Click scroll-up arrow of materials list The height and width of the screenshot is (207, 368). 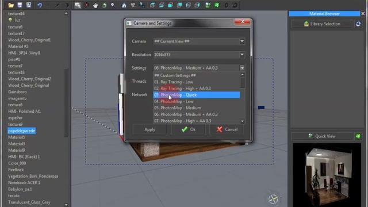pos(66,14)
